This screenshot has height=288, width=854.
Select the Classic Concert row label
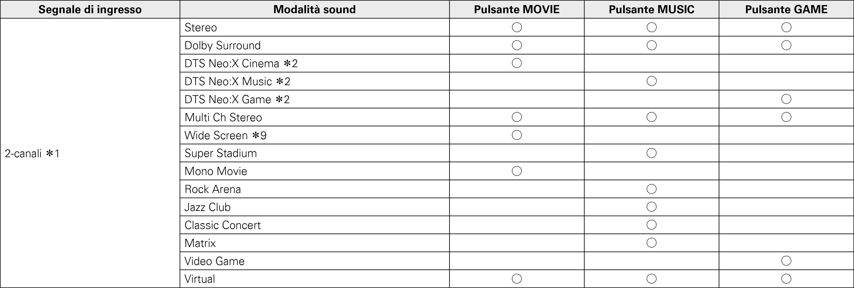pos(222,225)
